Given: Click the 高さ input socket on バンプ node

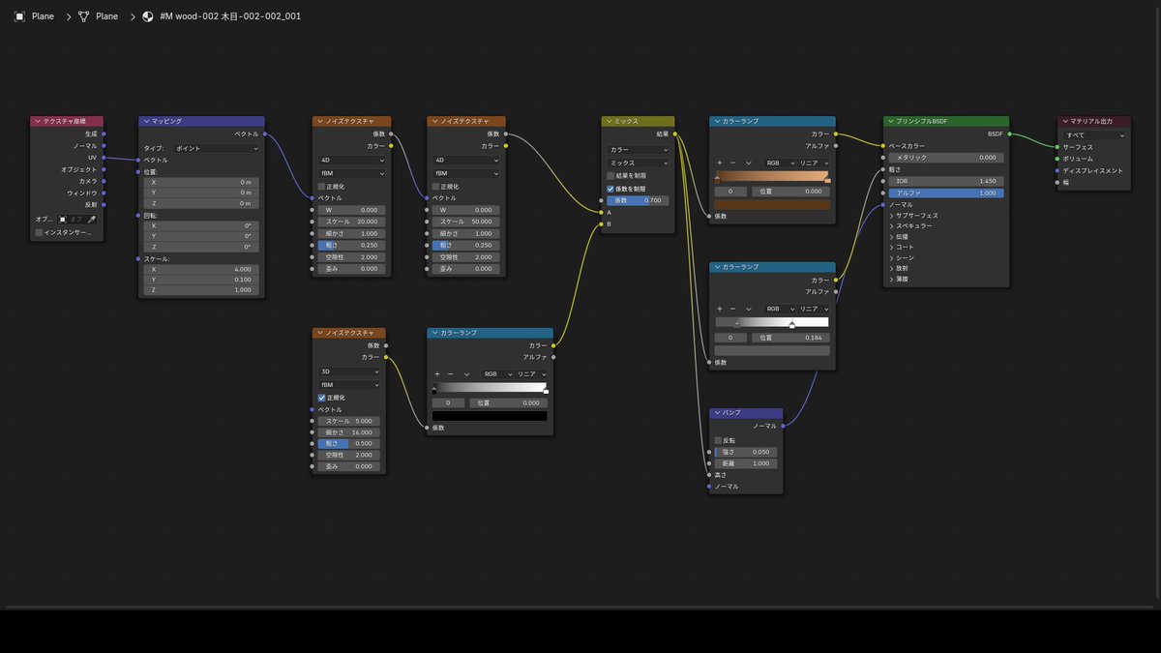Looking at the screenshot, I should pos(709,475).
